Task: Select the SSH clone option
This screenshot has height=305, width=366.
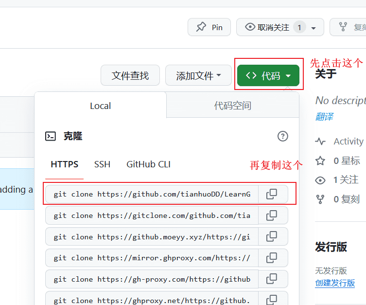Action: (102, 164)
